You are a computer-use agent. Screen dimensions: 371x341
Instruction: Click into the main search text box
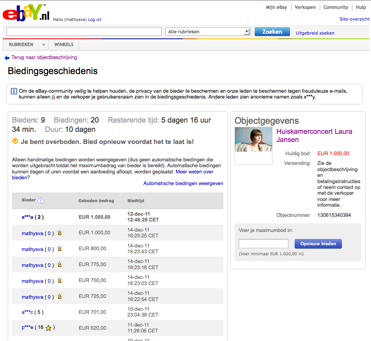pyautogui.click(x=84, y=32)
